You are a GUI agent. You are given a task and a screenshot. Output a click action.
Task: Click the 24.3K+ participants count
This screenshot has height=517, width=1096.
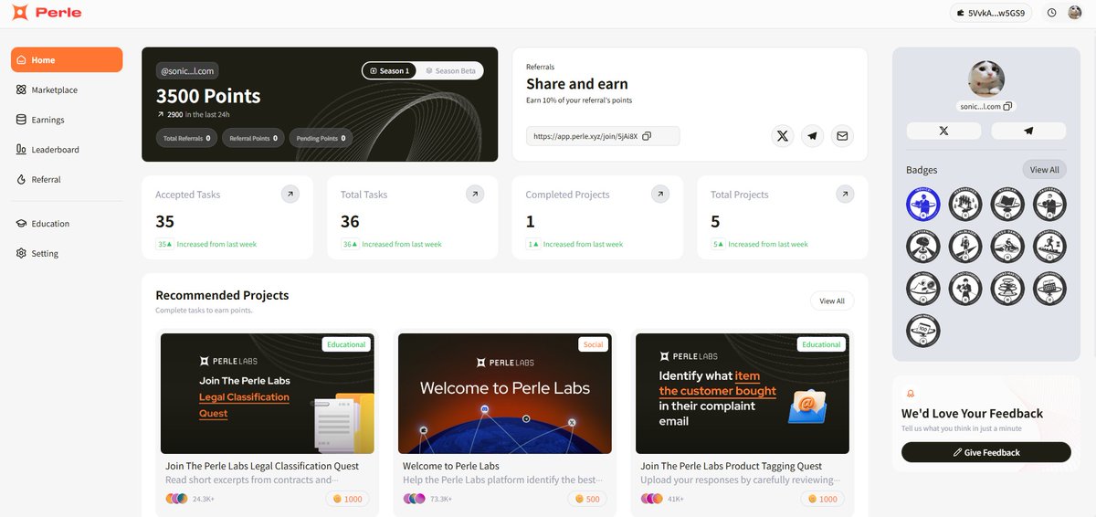tap(204, 499)
